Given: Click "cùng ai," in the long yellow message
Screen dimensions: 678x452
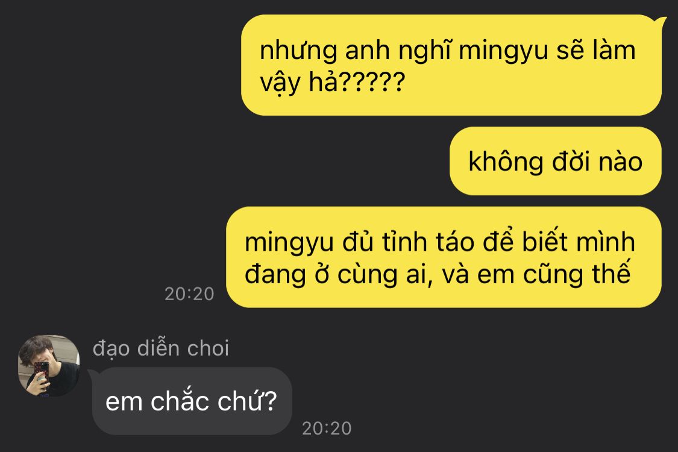Looking at the screenshot, I should (x=385, y=275).
